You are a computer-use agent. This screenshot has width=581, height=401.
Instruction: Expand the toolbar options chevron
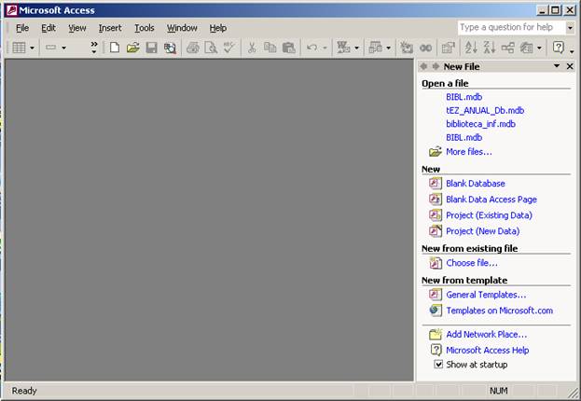(93, 48)
